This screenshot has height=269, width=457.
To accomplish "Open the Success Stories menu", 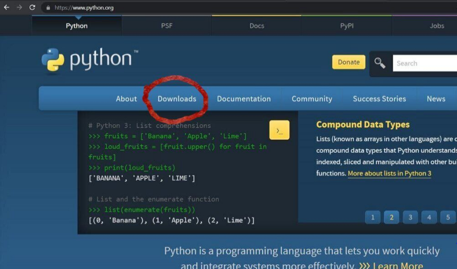I will click(379, 99).
